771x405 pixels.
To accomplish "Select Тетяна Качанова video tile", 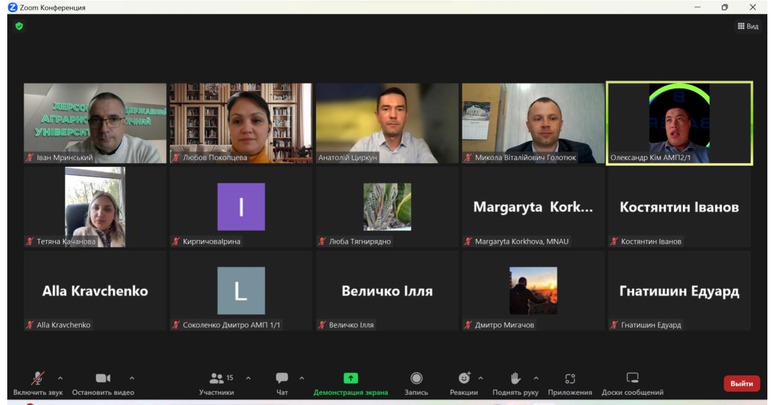I will click(x=95, y=207).
